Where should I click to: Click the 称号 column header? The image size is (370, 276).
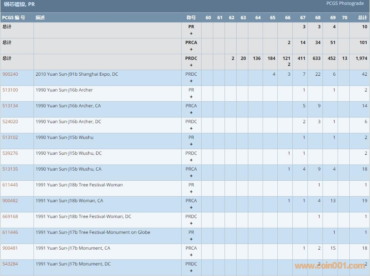point(191,18)
